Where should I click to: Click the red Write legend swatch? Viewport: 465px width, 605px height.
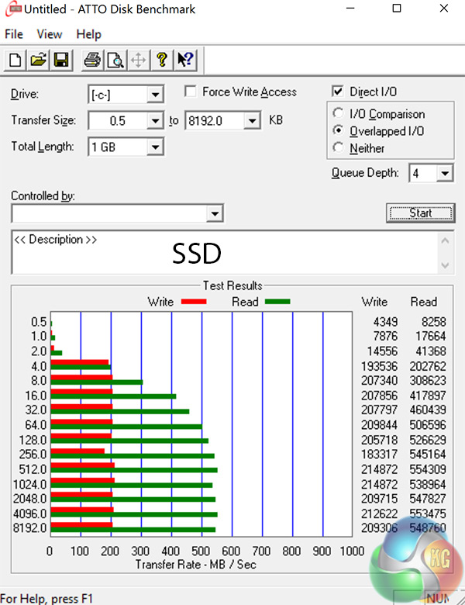(194, 302)
